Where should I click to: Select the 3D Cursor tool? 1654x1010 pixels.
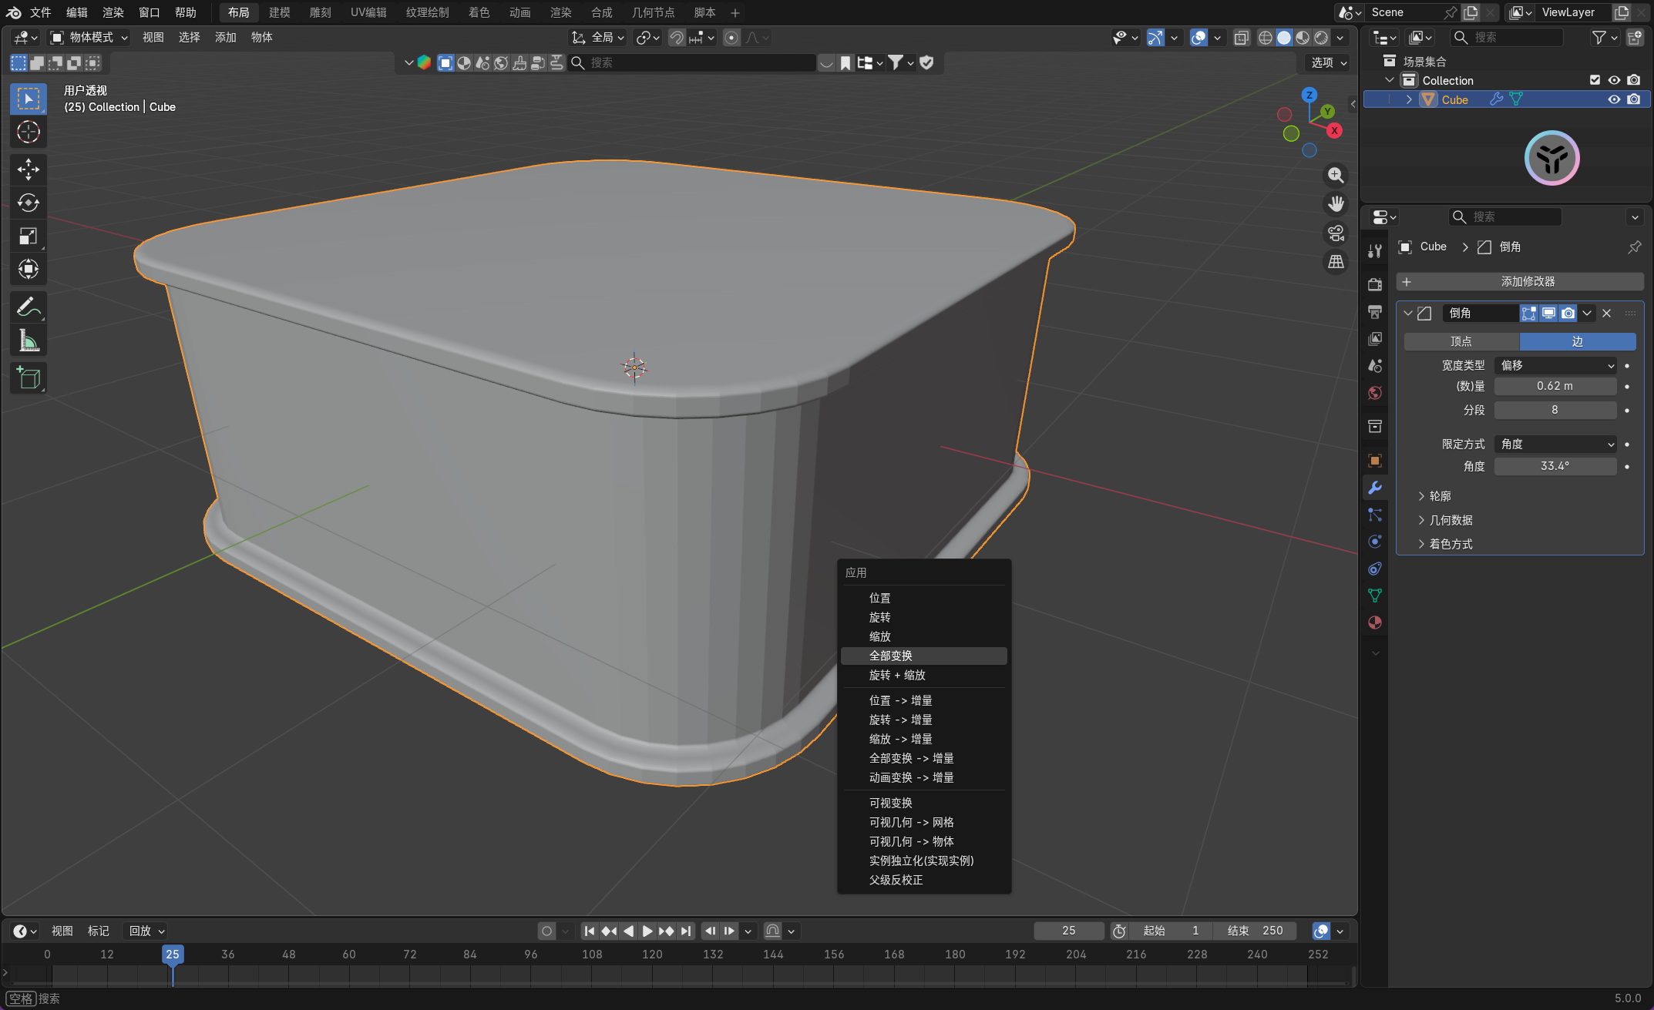pos(29,132)
